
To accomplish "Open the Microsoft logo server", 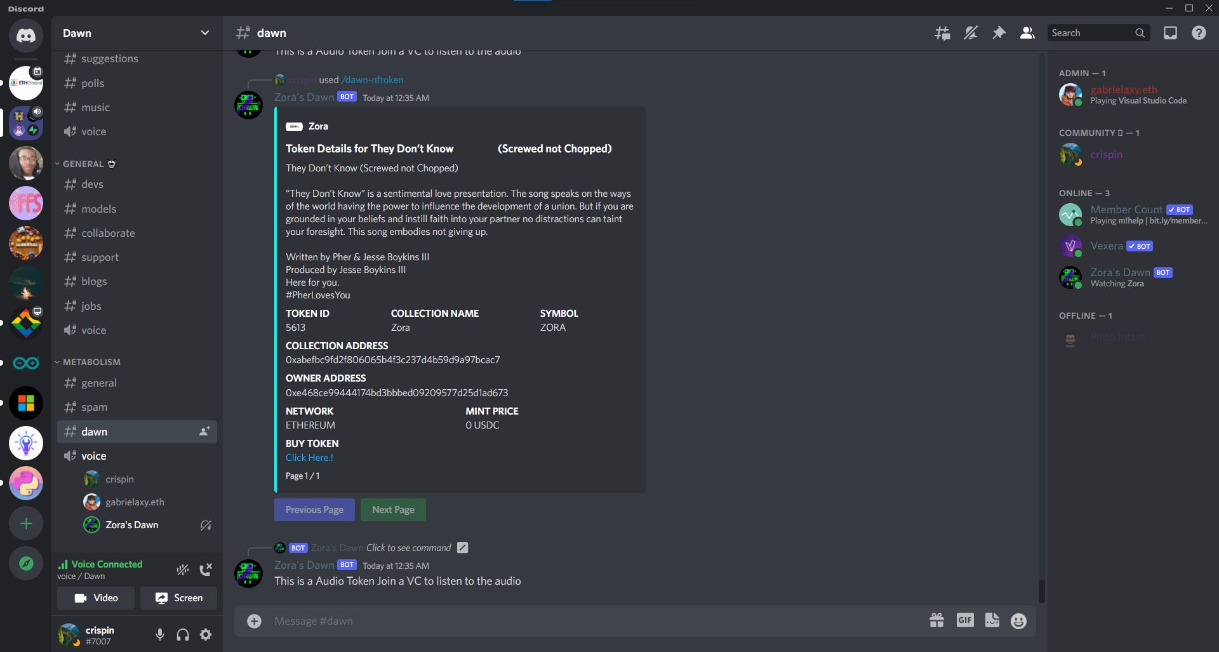I will [x=26, y=403].
